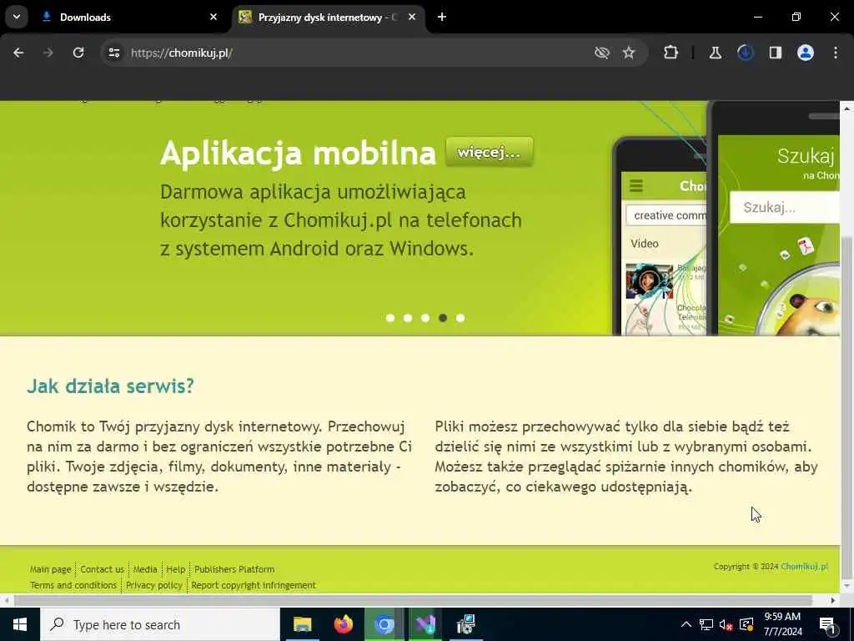854x641 pixels.
Task: Reload the chomikuj.pl page
Action: tap(78, 53)
